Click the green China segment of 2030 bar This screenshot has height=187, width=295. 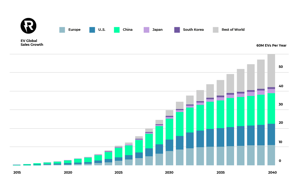click(169, 129)
